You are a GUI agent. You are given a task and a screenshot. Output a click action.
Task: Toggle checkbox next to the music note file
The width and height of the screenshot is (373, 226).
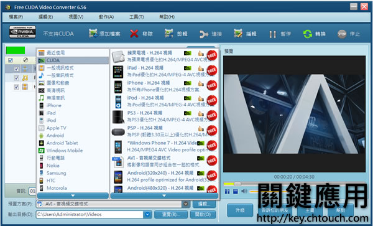[x=16, y=78]
